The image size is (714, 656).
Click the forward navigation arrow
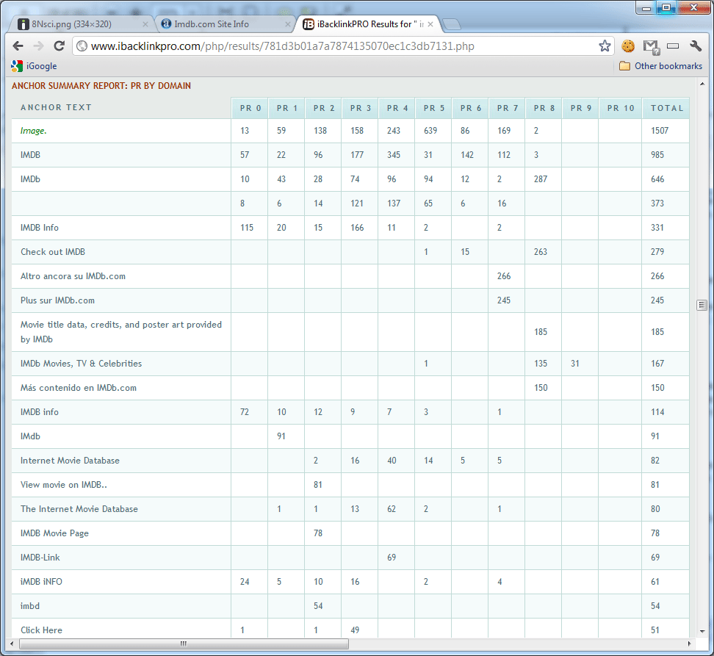coord(39,46)
